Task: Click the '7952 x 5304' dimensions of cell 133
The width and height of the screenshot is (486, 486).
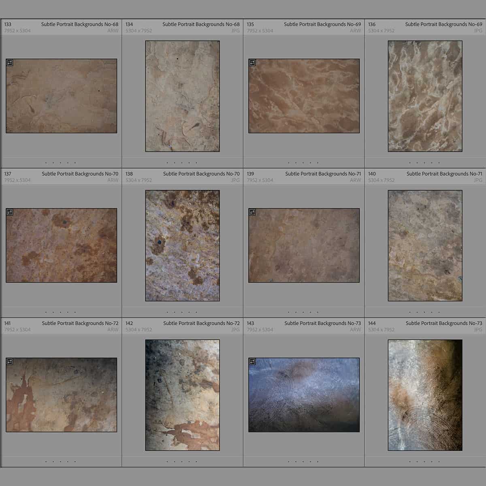Action: [x=17, y=31]
